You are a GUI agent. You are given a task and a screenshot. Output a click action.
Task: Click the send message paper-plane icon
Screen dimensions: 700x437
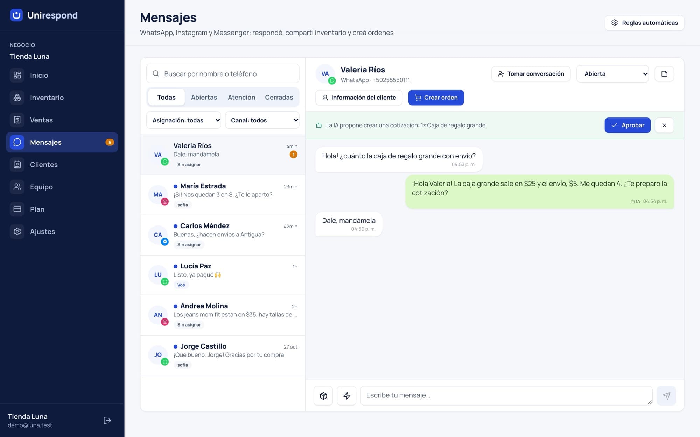coord(666,396)
